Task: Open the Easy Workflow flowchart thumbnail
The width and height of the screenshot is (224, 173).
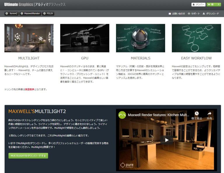Action: click(x=196, y=38)
